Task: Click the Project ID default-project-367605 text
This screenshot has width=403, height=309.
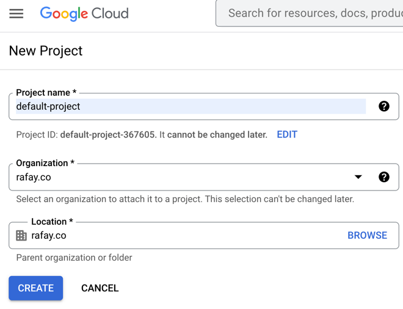Action: [107, 135]
